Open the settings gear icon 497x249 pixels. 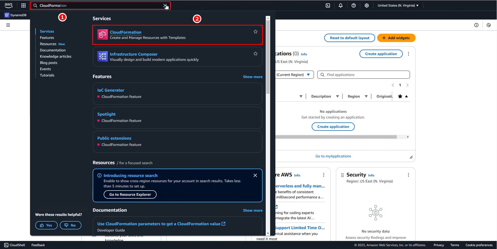coord(367,5)
